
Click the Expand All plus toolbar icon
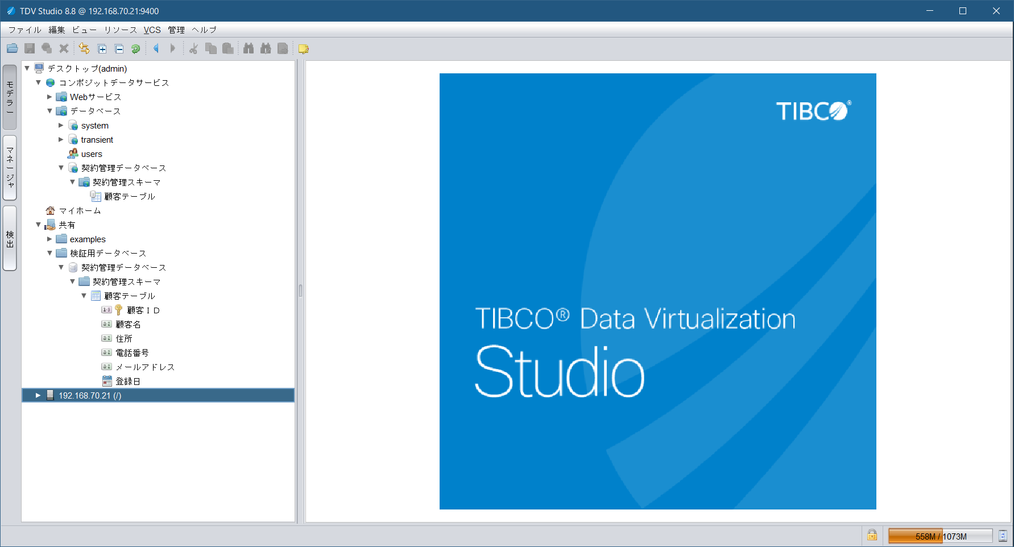[x=102, y=49]
